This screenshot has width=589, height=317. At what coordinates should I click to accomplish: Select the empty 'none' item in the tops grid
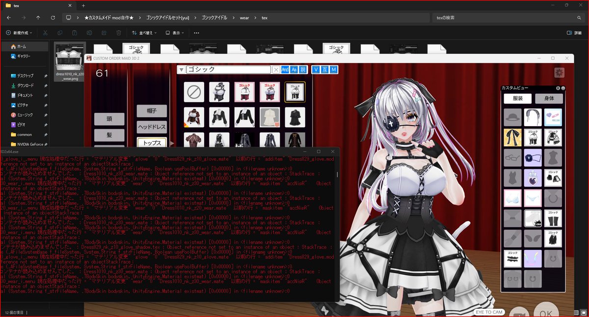click(194, 92)
